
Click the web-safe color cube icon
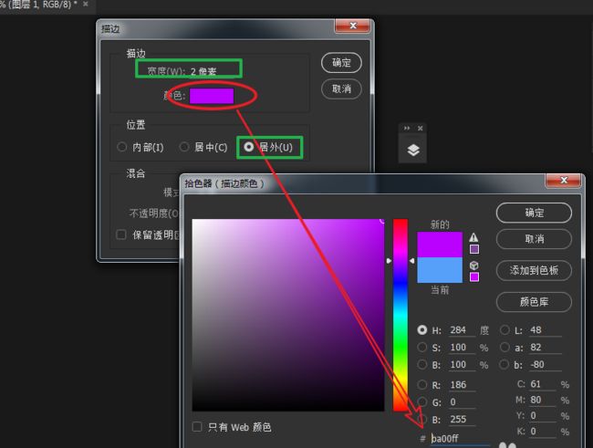[473, 266]
